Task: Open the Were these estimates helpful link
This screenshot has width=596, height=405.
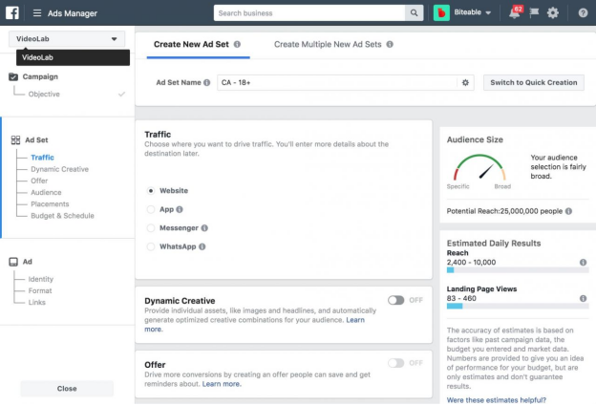Action: (497, 400)
